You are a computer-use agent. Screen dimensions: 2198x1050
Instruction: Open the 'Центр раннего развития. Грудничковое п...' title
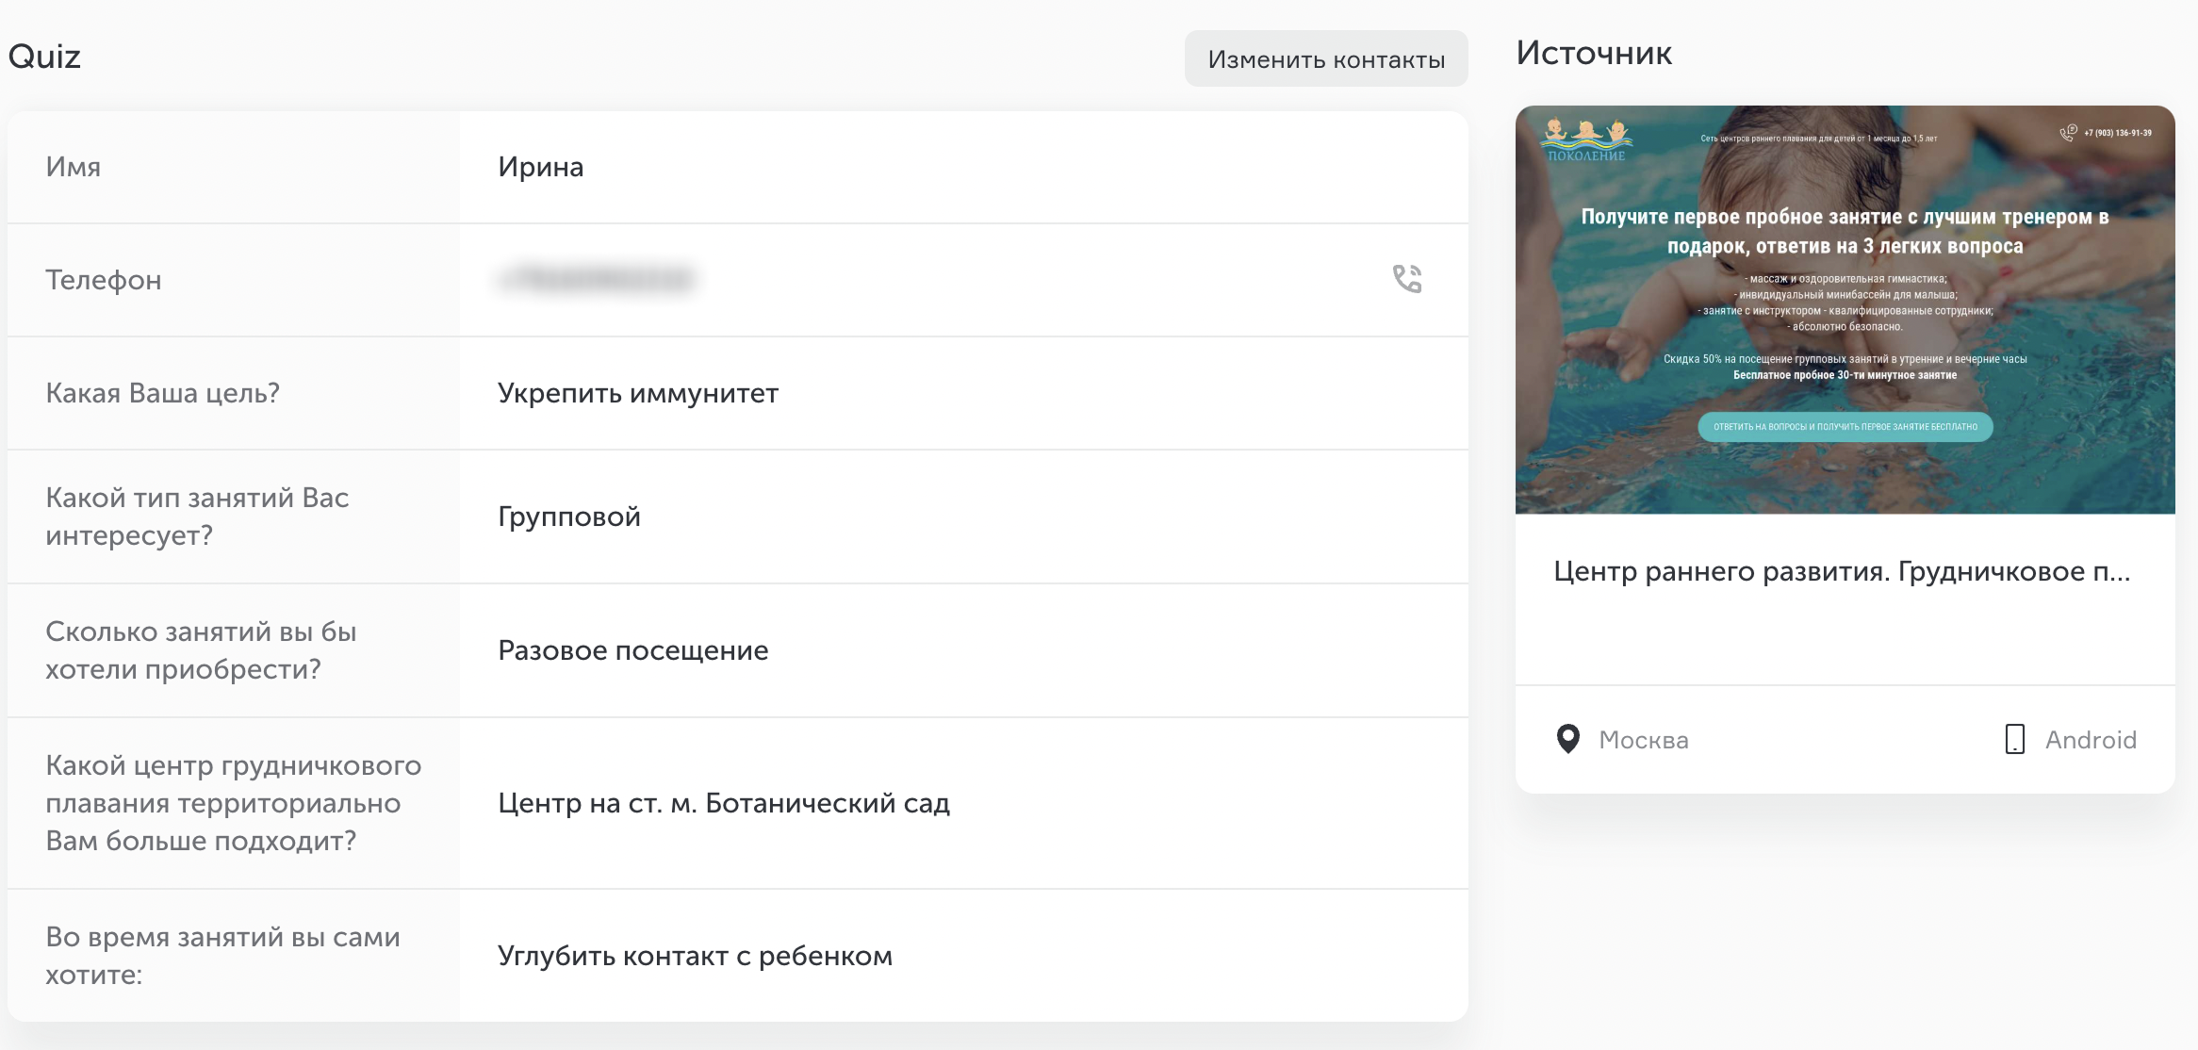1842,571
